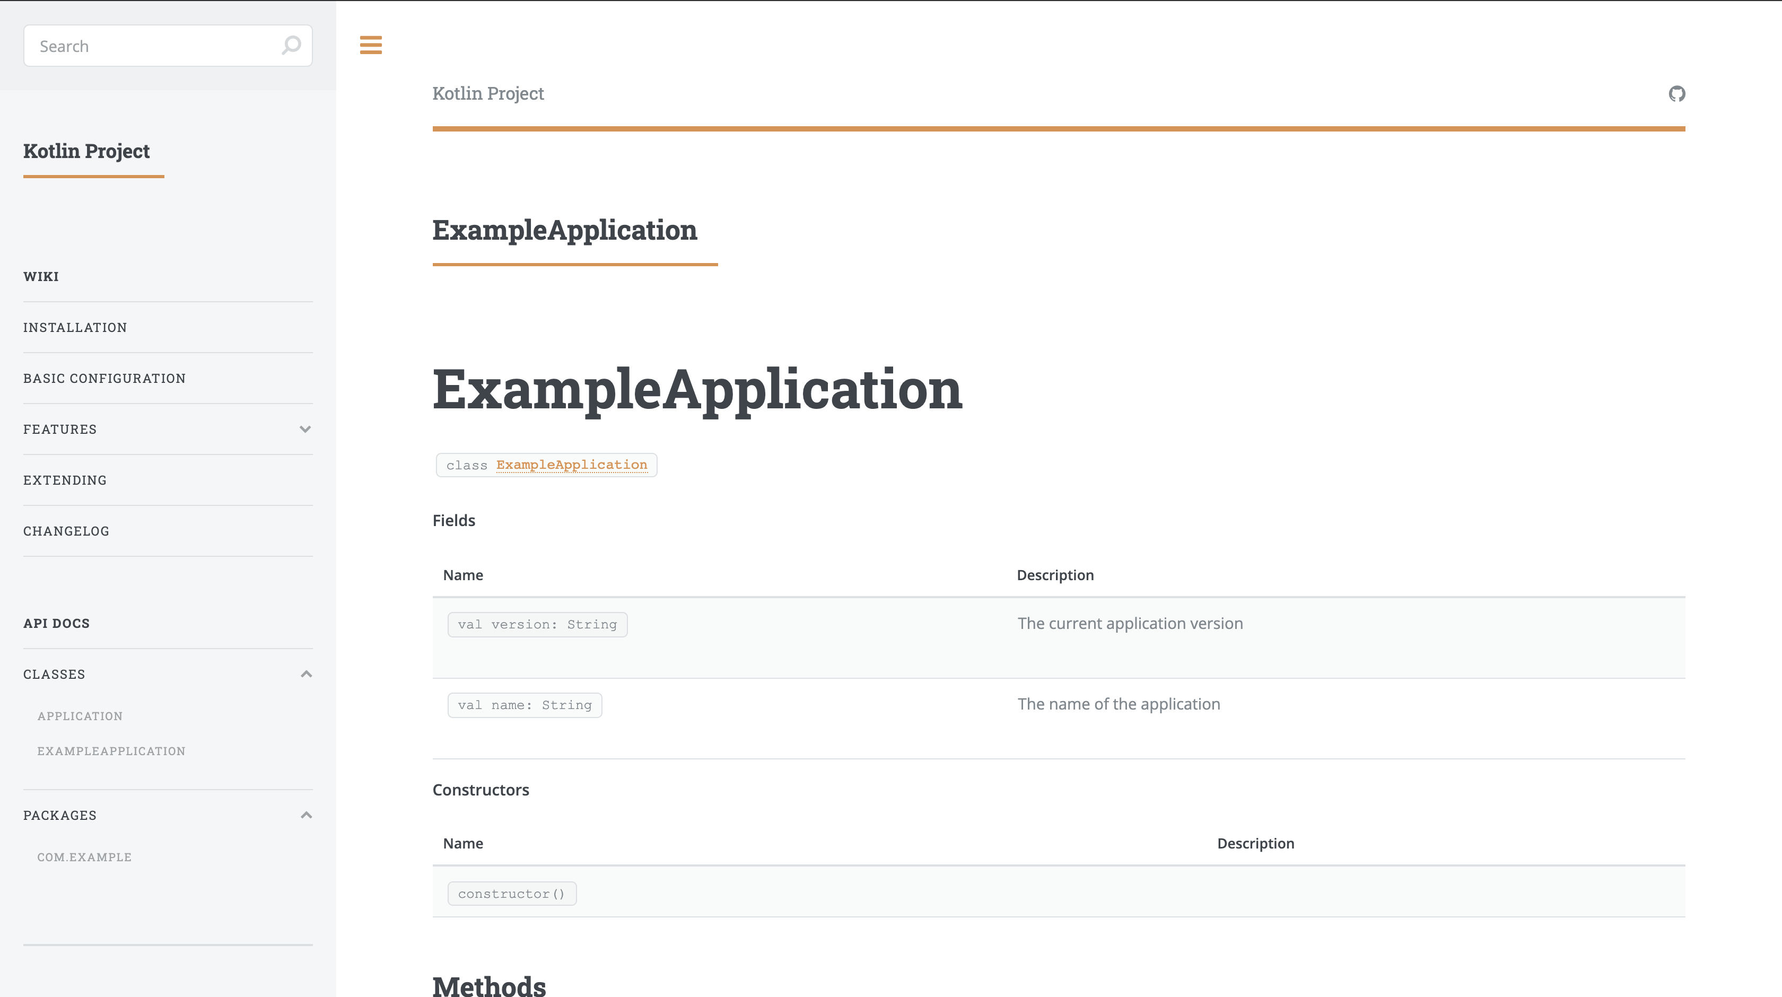Follow the ExampleApplication class signature link
The image size is (1782, 997).
572,465
